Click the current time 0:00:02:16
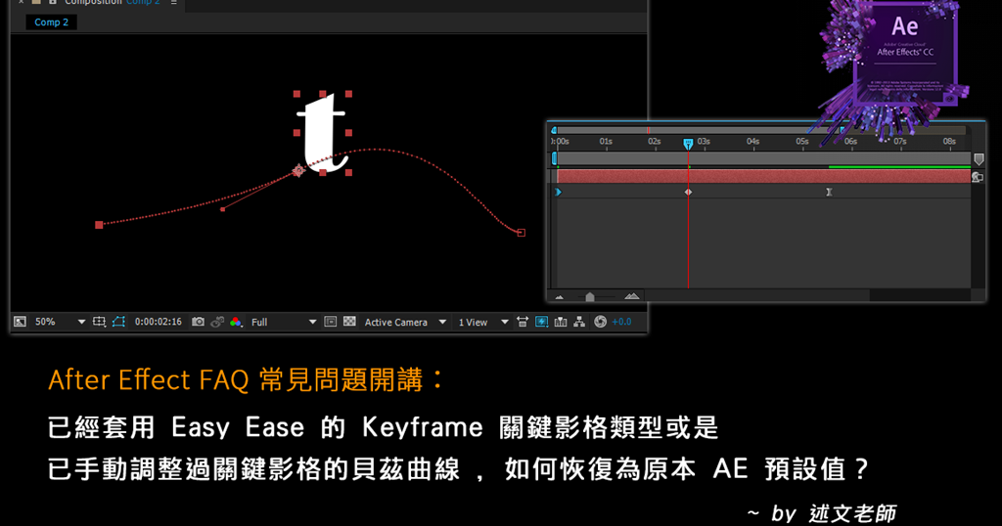Screen dimensions: 1002x526 pyautogui.click(x=158, y=322)
